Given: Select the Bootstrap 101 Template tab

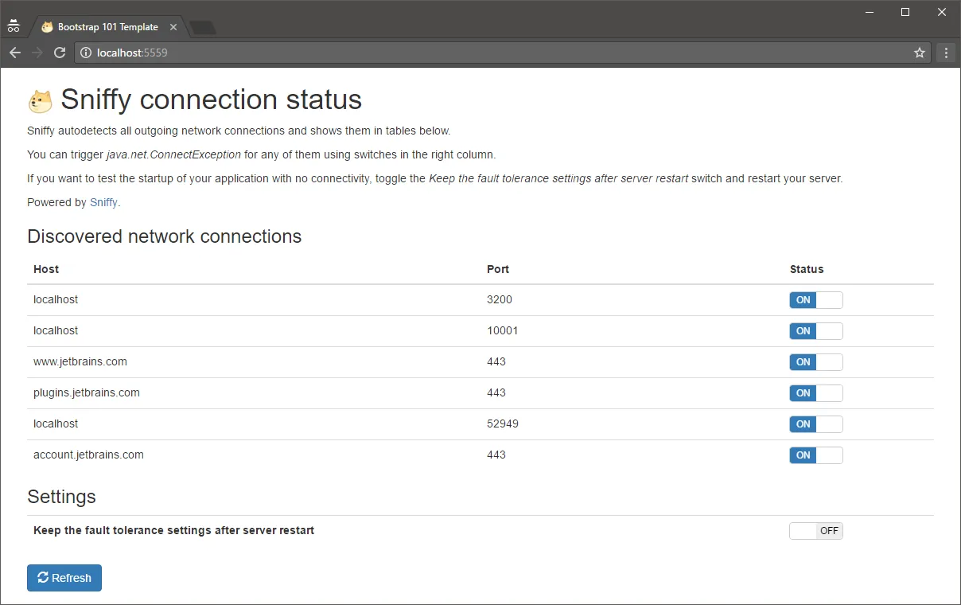Looking at the screenshot, I should [107, 27].
